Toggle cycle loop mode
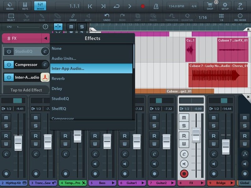The width and height of the screenshot is (251, 188). pos(116,6)
